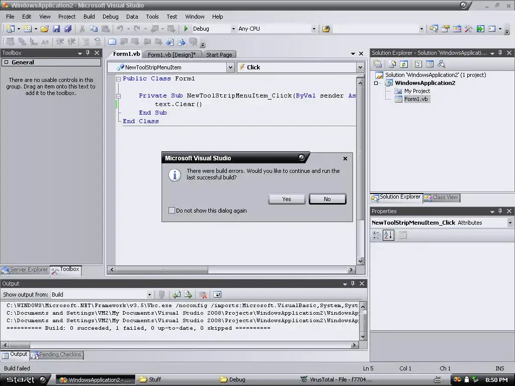
Task: Open the NewToolStripMenuItem class name dropdown
Action: (230, 67)
